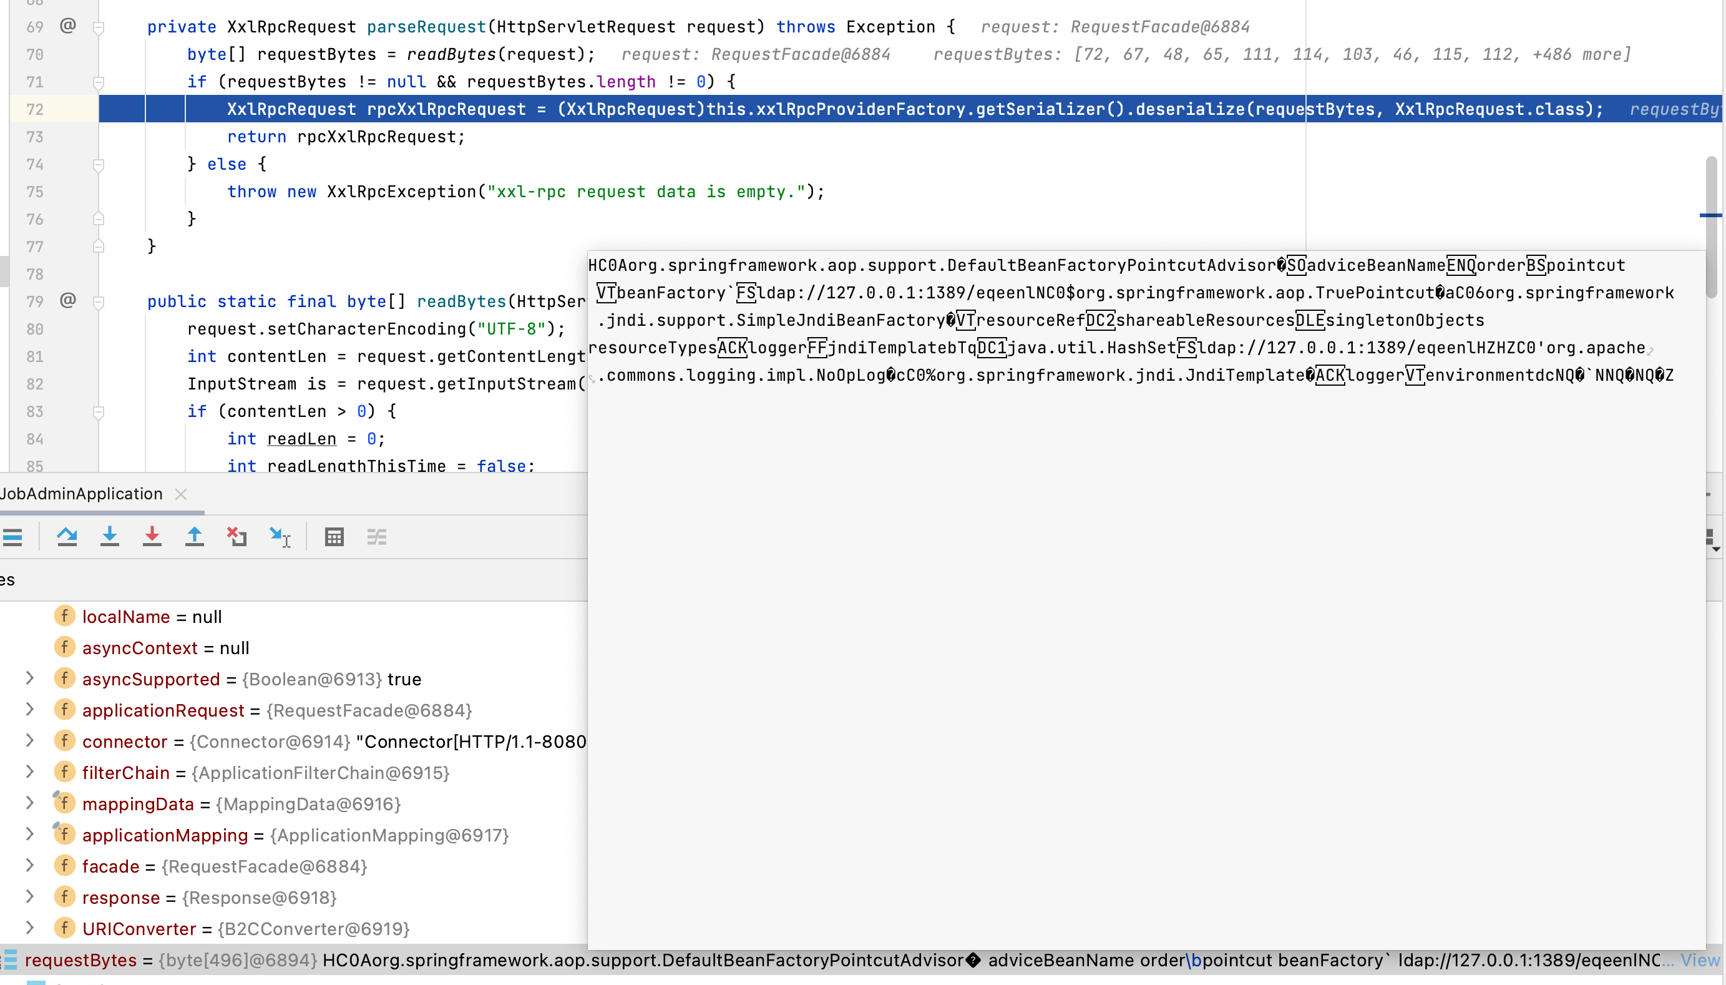Click the Drop Frame icon
The width and height of the screenshot is (1726, 985).
236,537
